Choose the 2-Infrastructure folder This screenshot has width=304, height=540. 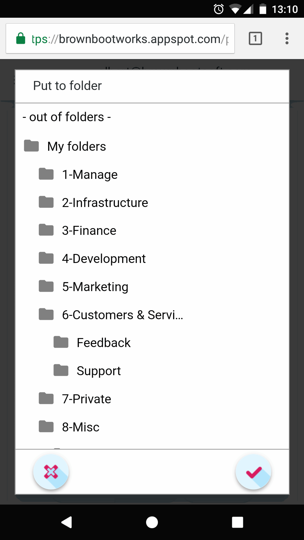click(105, 202)
